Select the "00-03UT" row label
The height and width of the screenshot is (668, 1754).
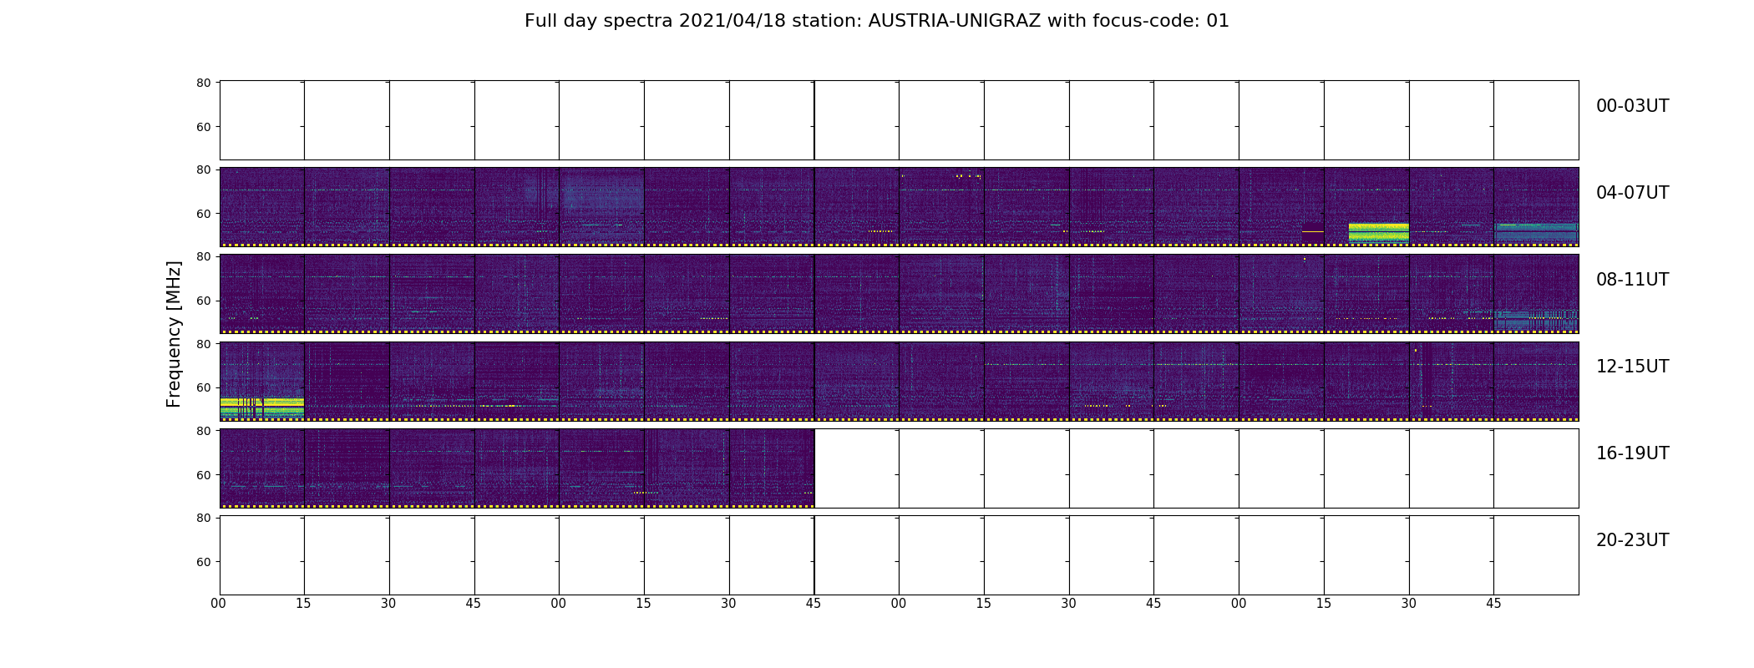(x=1632, y=106)
